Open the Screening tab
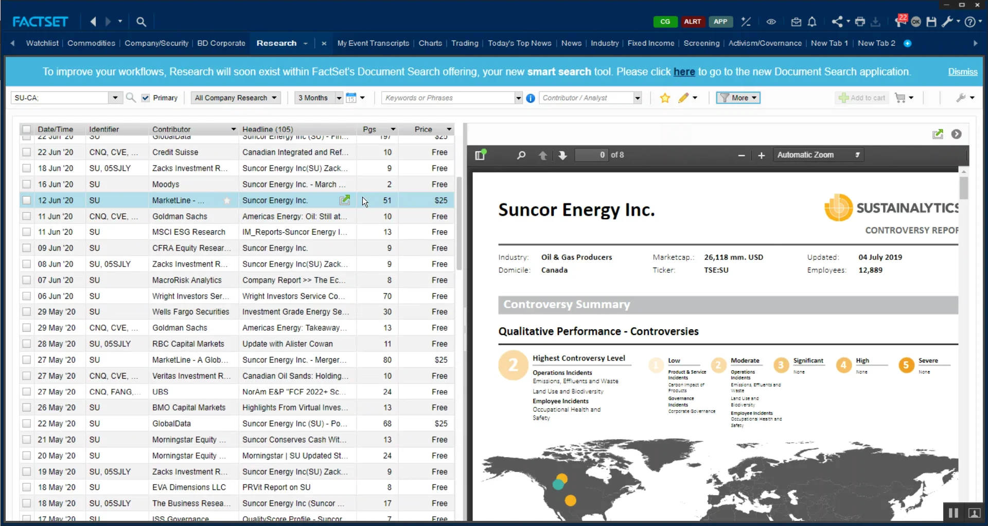The width and height of the screenshot is (988, 526). tap(701, 43)
